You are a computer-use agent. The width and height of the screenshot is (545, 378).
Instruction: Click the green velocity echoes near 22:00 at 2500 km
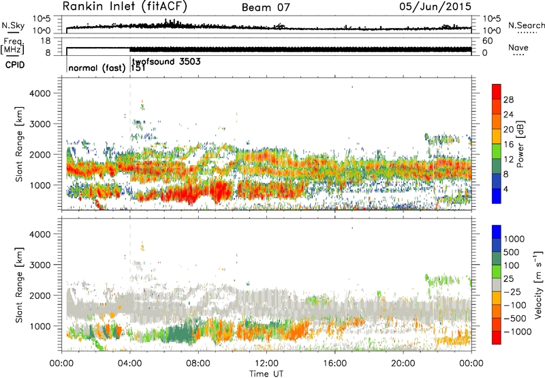click(x=442, y=280)
